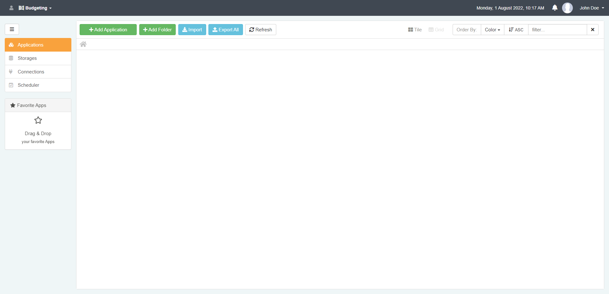Viewport: 609px width, 294px height.
Task: Click the hamburger menu icon
Action: click(12, 29)
